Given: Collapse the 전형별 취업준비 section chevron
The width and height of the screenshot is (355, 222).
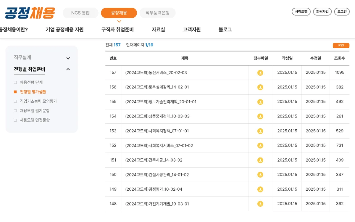Looking at the screenshot, I should click(x=68, y=69).
